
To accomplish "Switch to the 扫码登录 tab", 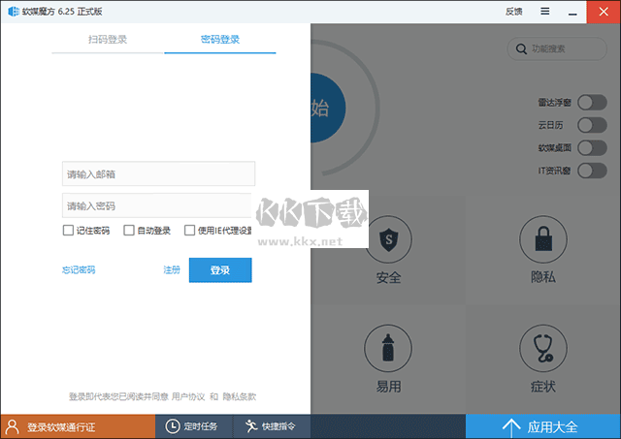I will 108,40.
